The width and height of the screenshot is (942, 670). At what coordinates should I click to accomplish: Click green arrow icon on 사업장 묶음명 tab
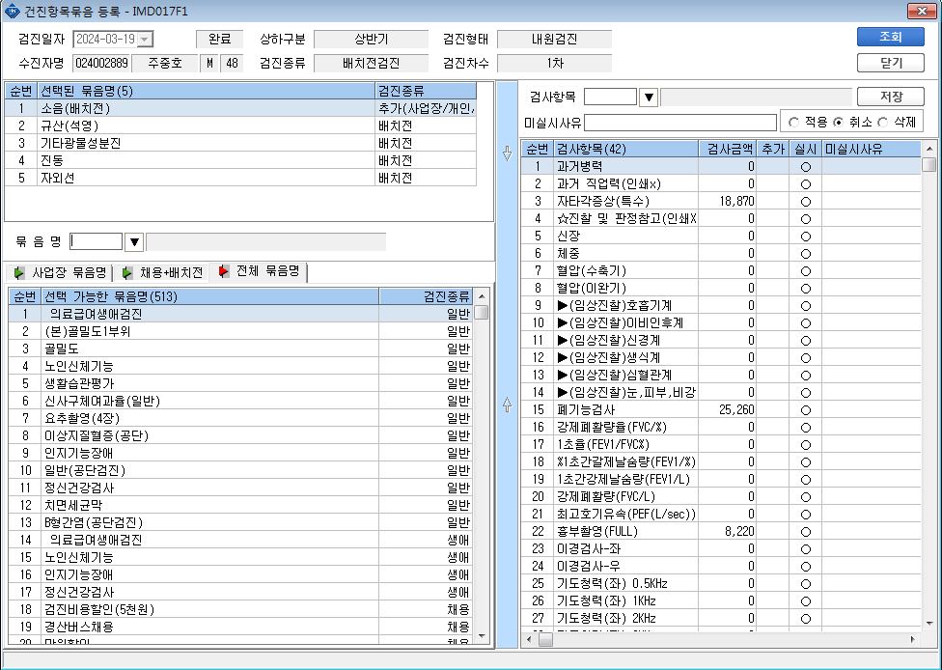pos(19,273)
